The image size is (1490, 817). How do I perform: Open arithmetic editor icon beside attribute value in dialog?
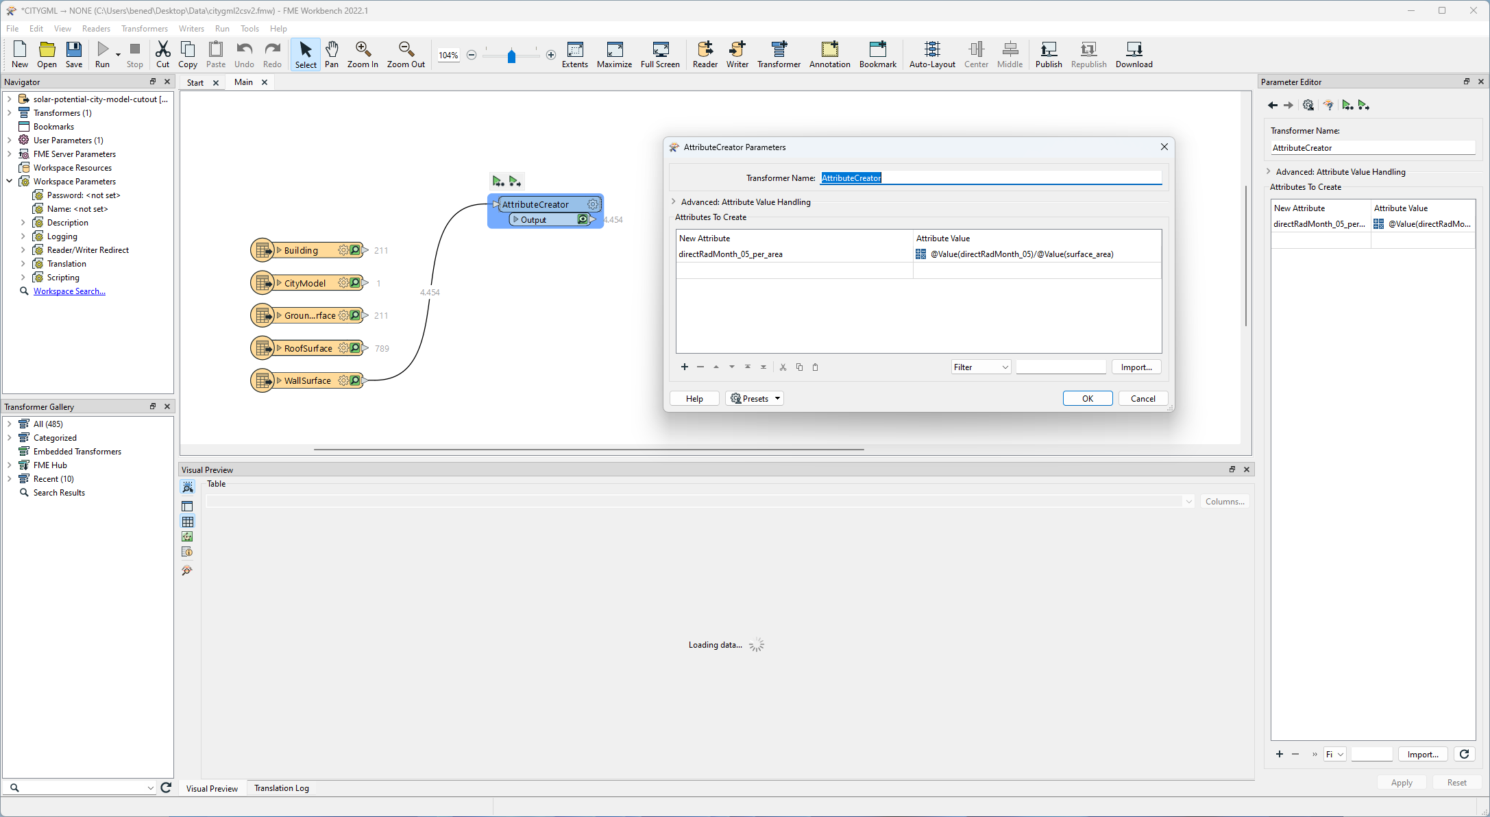click(920, 254)
